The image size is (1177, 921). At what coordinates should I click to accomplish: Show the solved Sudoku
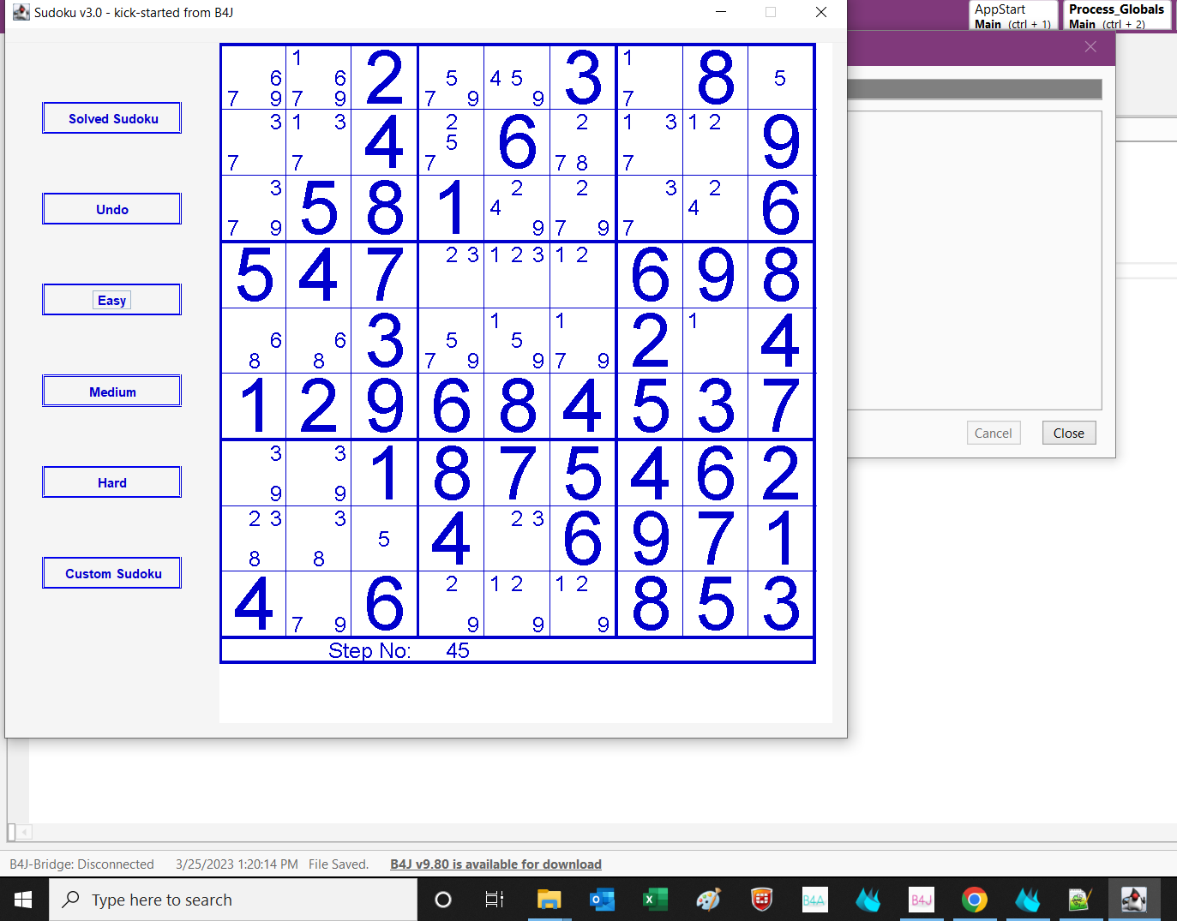click(112, 118)
